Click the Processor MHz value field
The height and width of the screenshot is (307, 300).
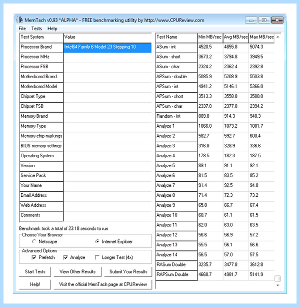coord(107,58)
